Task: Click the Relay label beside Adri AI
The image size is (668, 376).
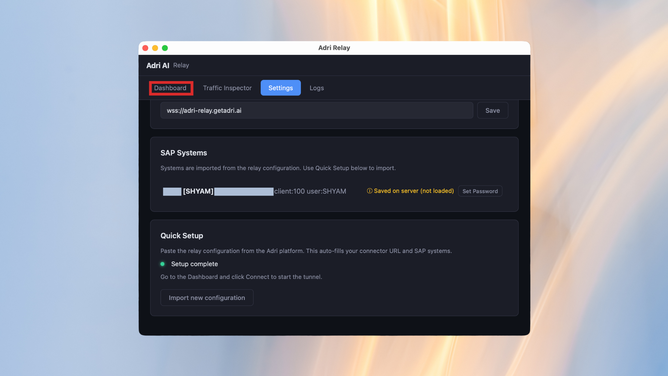Action: click(x=181, y=65)
